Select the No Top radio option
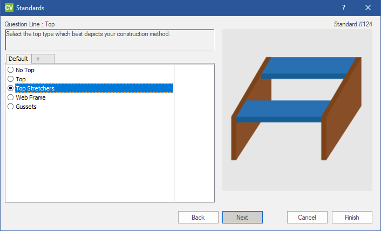 (11, 70)
